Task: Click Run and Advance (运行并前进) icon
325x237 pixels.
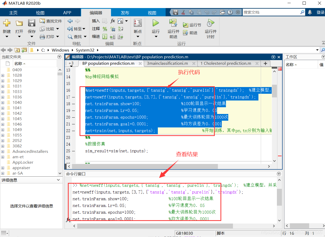Action: 173,23
